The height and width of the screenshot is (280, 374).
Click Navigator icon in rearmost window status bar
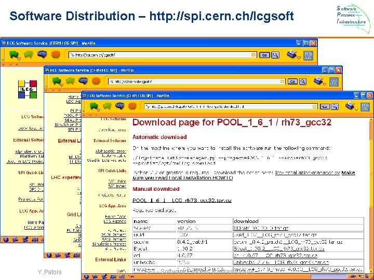[x=6, y=240]
